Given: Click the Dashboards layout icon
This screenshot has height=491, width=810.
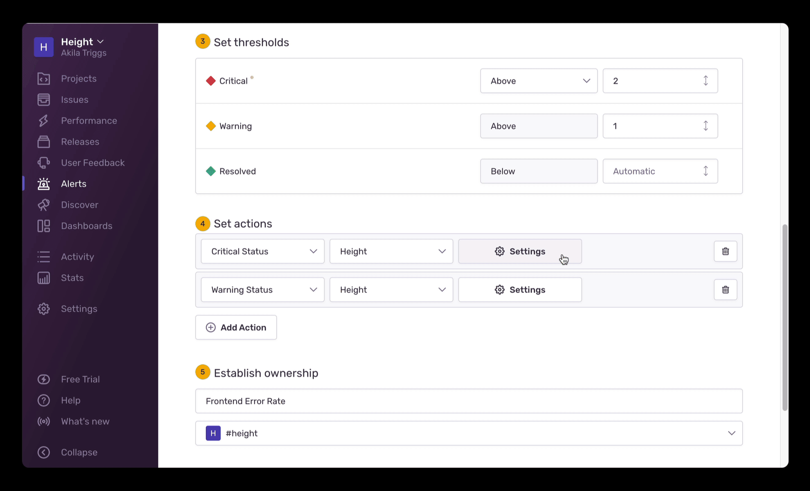Looking at the screenshot, I should (x=44, y=226).
